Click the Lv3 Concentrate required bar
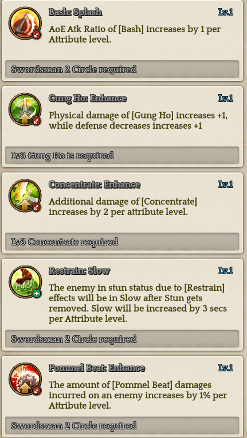The height and width of the screenshot is (438, 247). (122, 241)
